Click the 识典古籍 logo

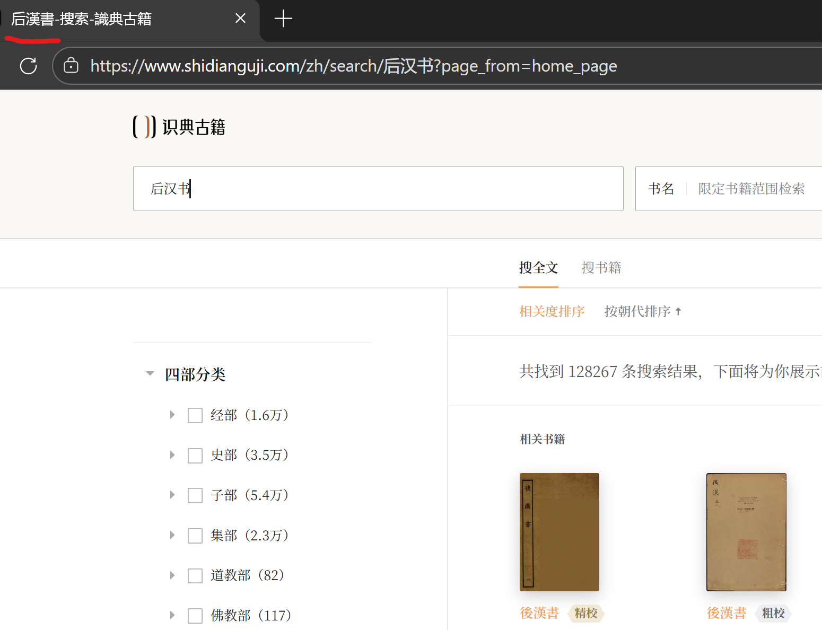(x=179, y=127)
